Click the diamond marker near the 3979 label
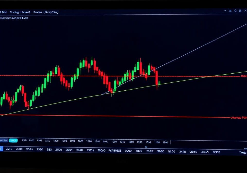Screen dimensions: 247x173 [x=146, y=147]
